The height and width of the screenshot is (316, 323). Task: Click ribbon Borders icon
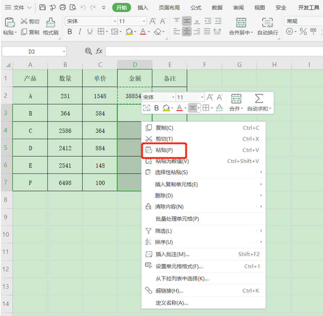[101, 31]
